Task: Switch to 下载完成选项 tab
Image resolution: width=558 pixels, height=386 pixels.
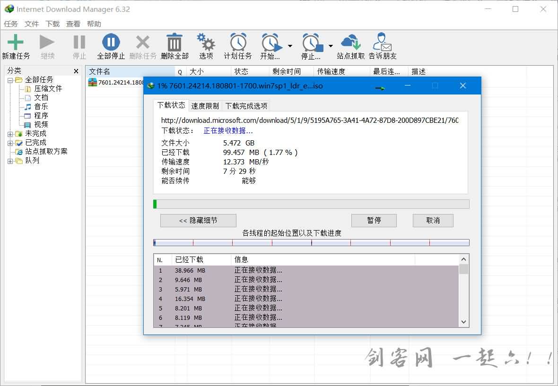Action: point(246,106)
